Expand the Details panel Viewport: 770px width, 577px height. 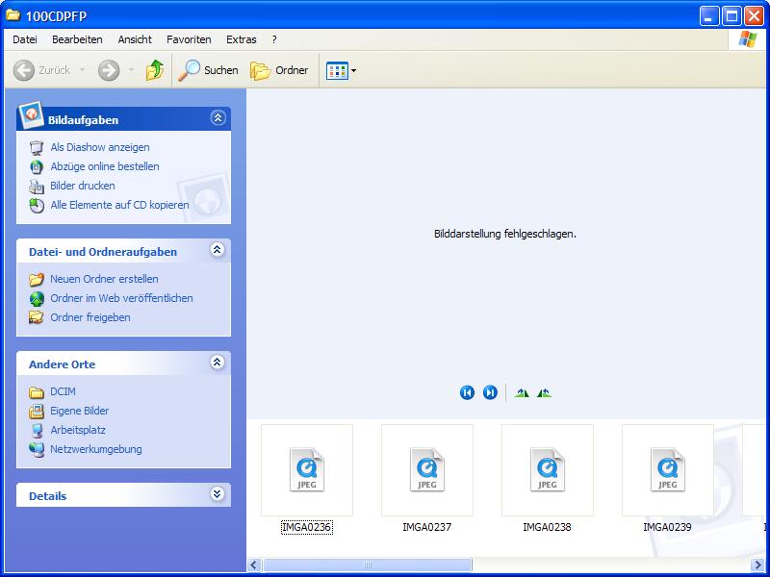(x=218, y=494)
